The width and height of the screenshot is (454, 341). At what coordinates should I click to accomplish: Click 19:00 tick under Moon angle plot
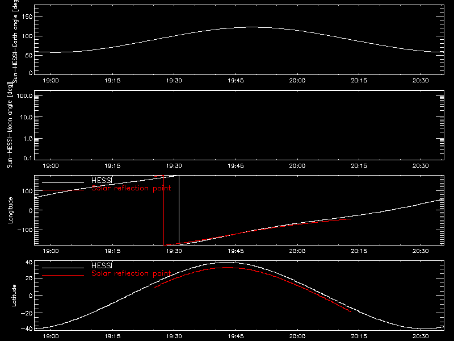click(x=51, y=166)
